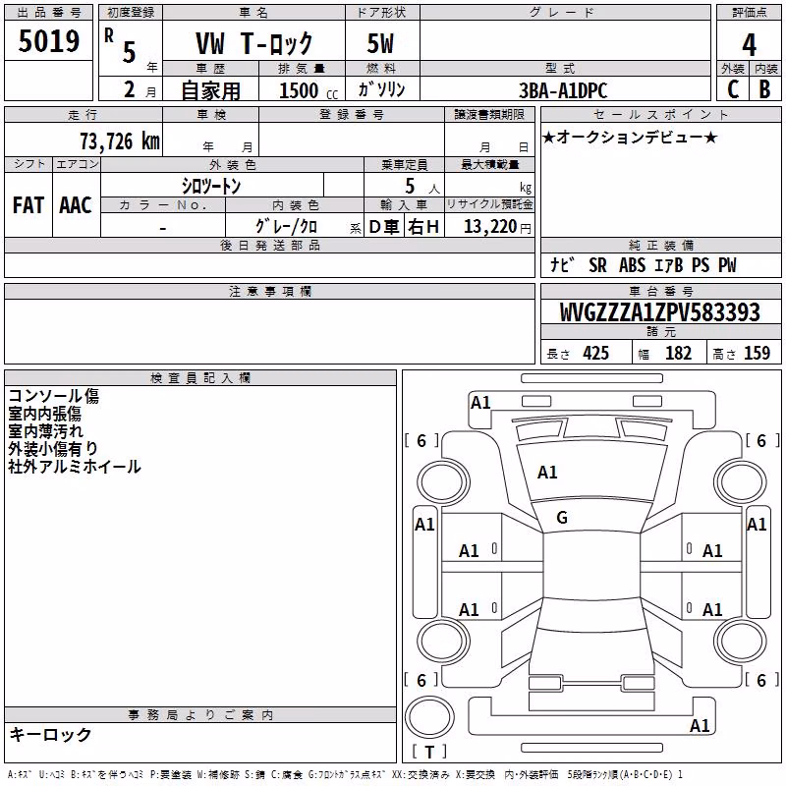Click the A1 mark on front bumper corner

(x=480, y=403)
